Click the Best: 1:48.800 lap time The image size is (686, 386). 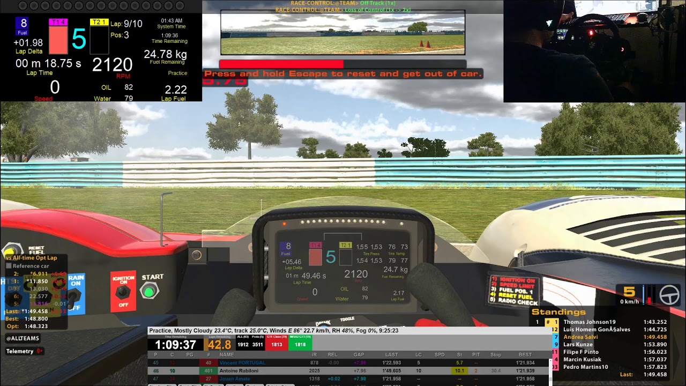coord(27,318)
